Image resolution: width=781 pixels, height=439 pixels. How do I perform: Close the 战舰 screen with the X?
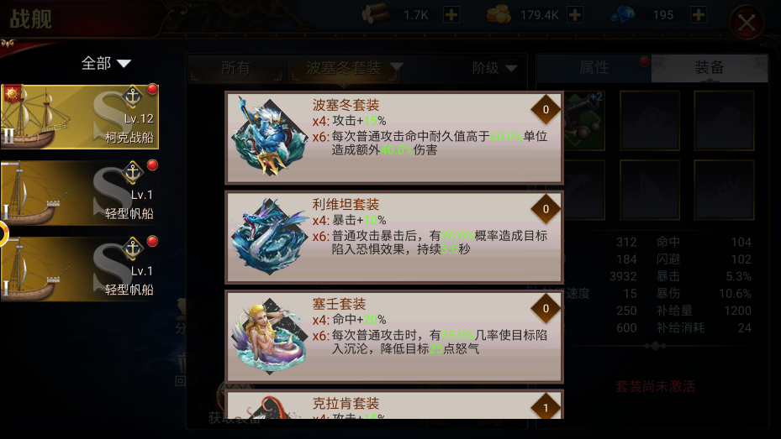tap(747, 23)
